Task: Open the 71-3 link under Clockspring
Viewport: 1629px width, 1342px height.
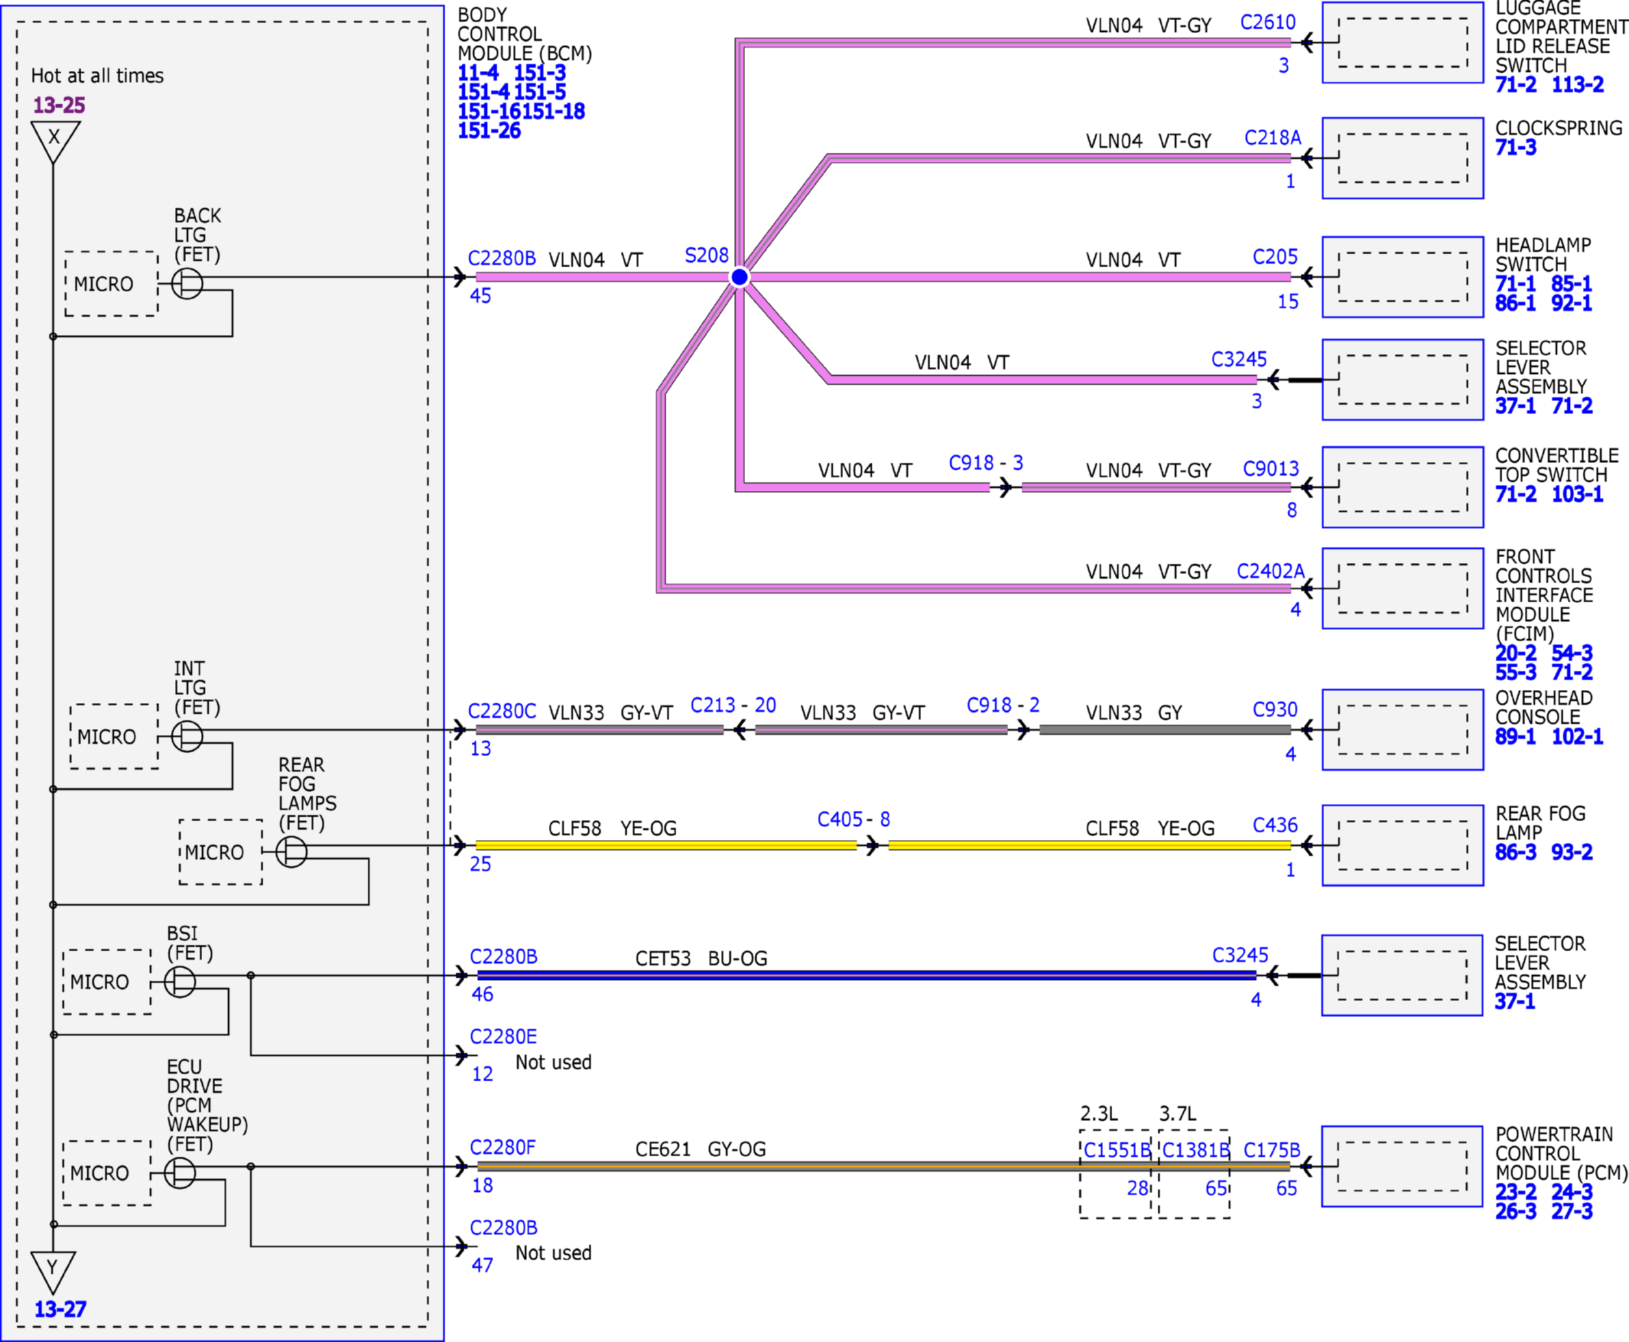Action: (x=1516, y=148)
